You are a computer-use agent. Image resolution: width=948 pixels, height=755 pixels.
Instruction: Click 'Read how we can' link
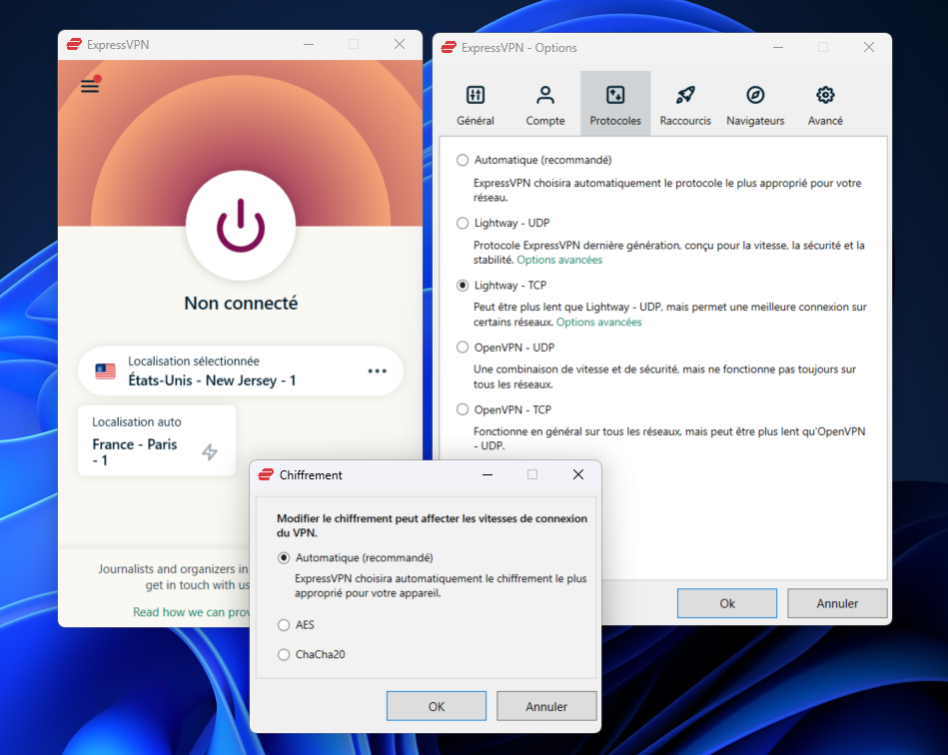point(191,612)
